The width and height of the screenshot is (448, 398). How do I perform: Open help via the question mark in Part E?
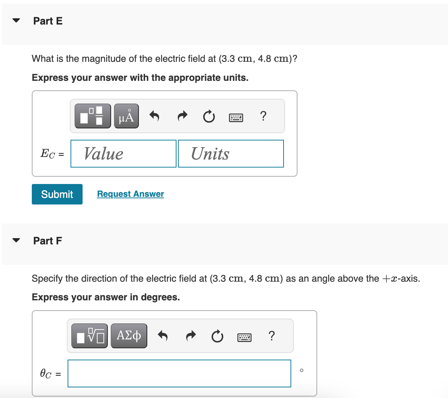coord(263,116)
